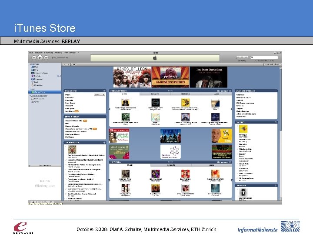Click the store Home icon button
Viewport: 313px width, 235px height.
74,64
